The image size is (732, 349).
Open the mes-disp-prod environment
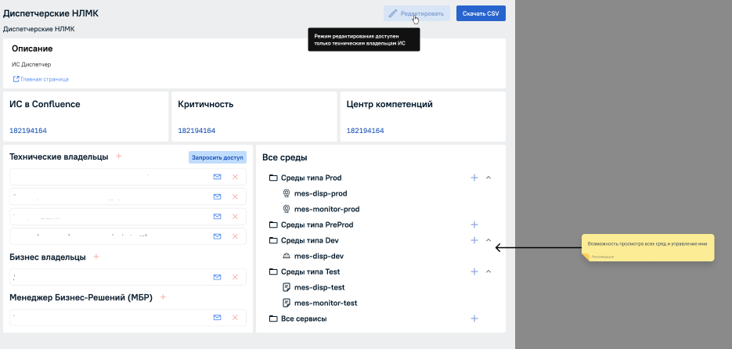coord(320,193)
